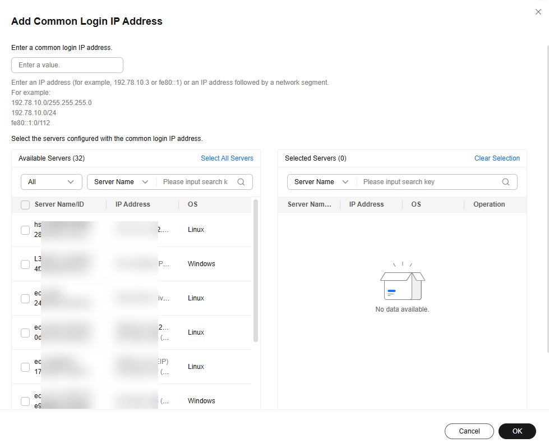
Task: Focus the common login IP address field
Action: click(67, 65)
